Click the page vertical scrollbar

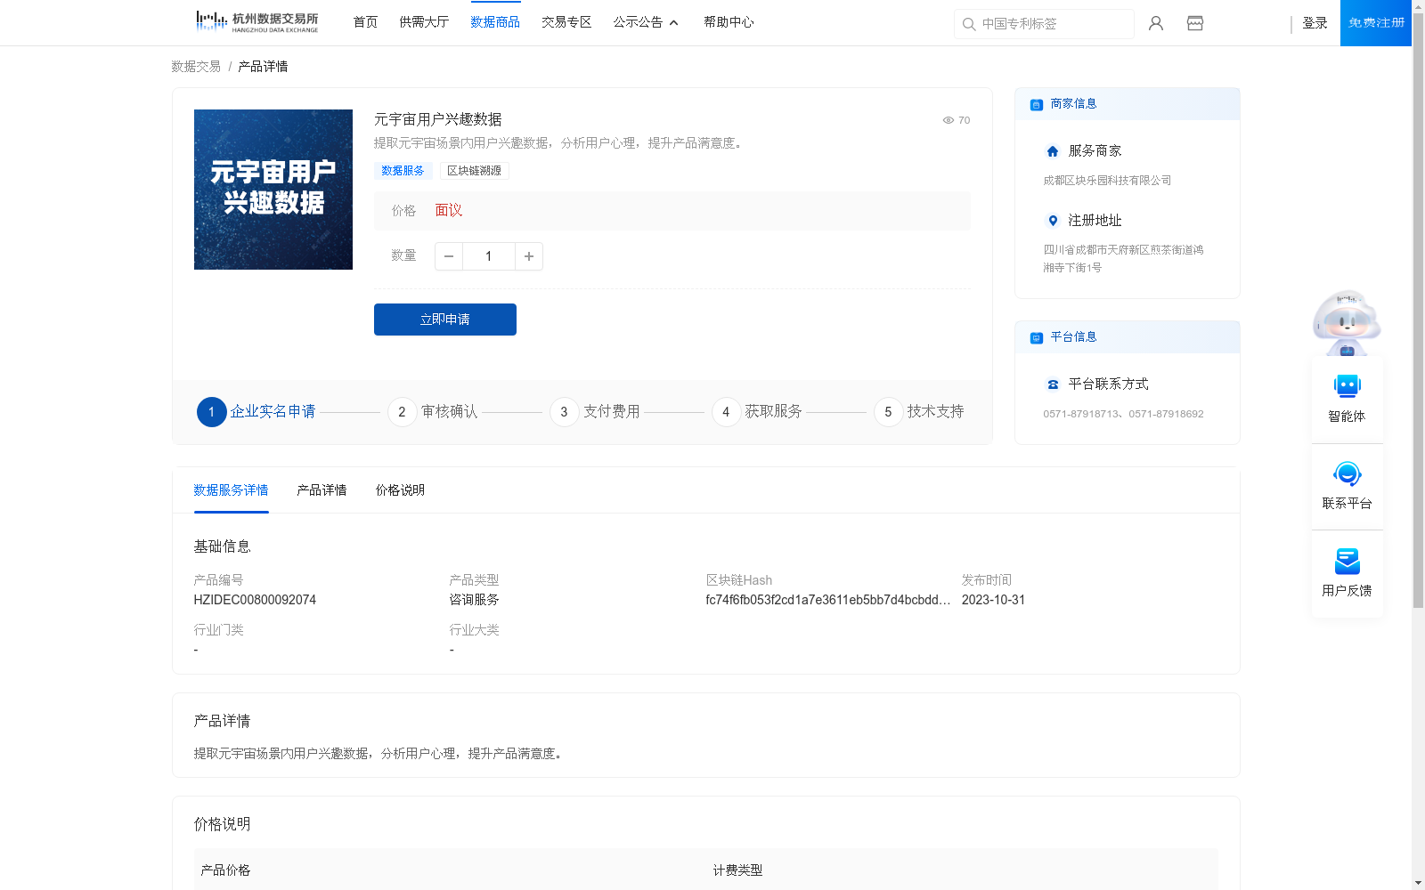1418,311
